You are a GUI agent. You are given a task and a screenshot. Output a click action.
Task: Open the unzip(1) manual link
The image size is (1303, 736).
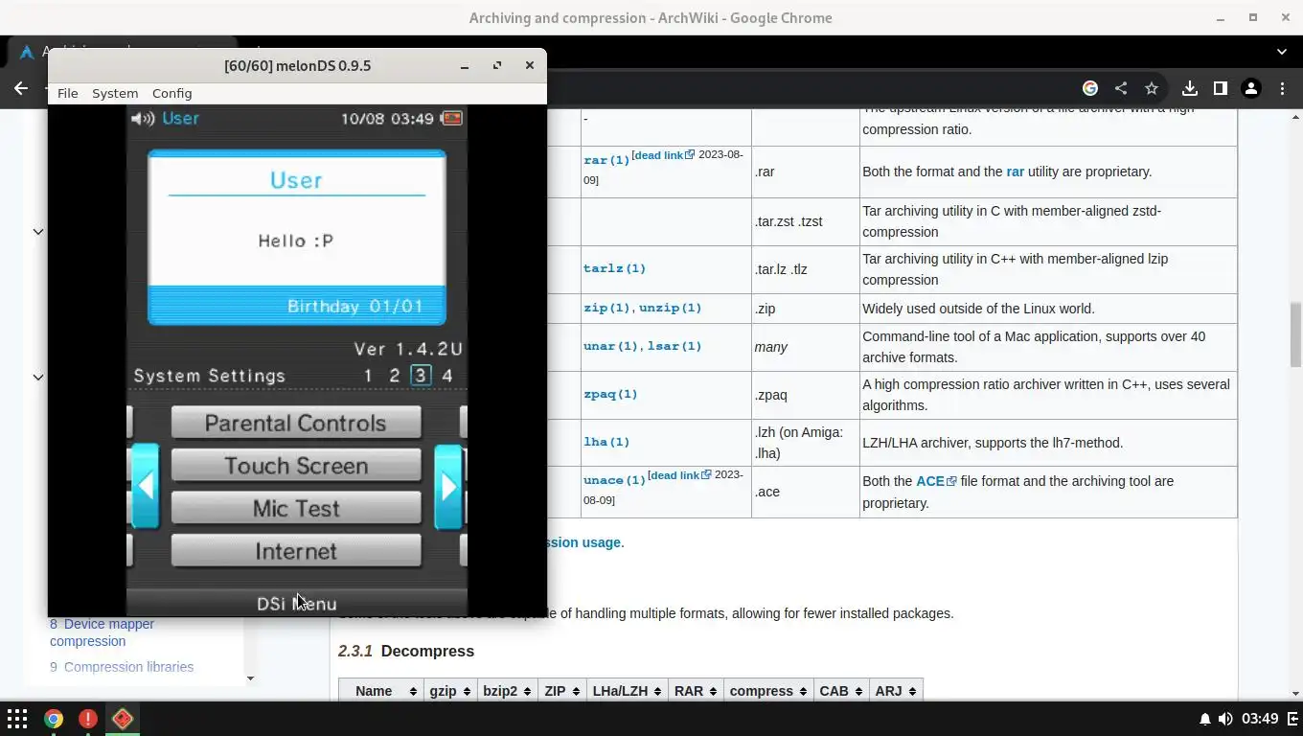pyautogui.click(x=670, y=308)
